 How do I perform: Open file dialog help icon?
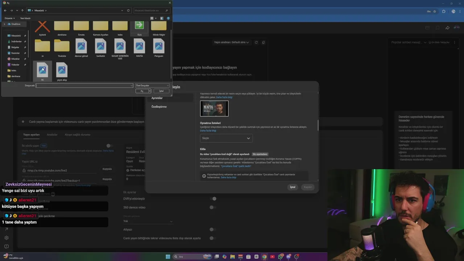[x=168, y=18]
